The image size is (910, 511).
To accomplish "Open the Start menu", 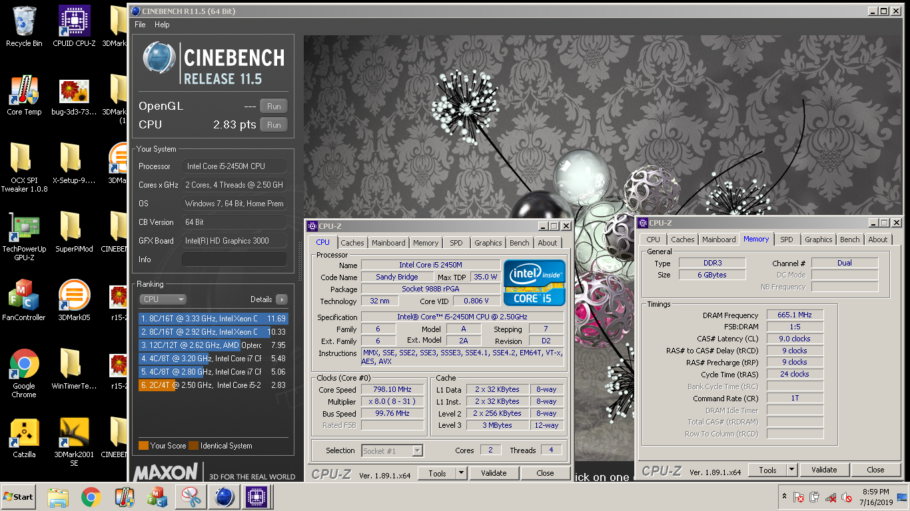I will tap(19, 497).
